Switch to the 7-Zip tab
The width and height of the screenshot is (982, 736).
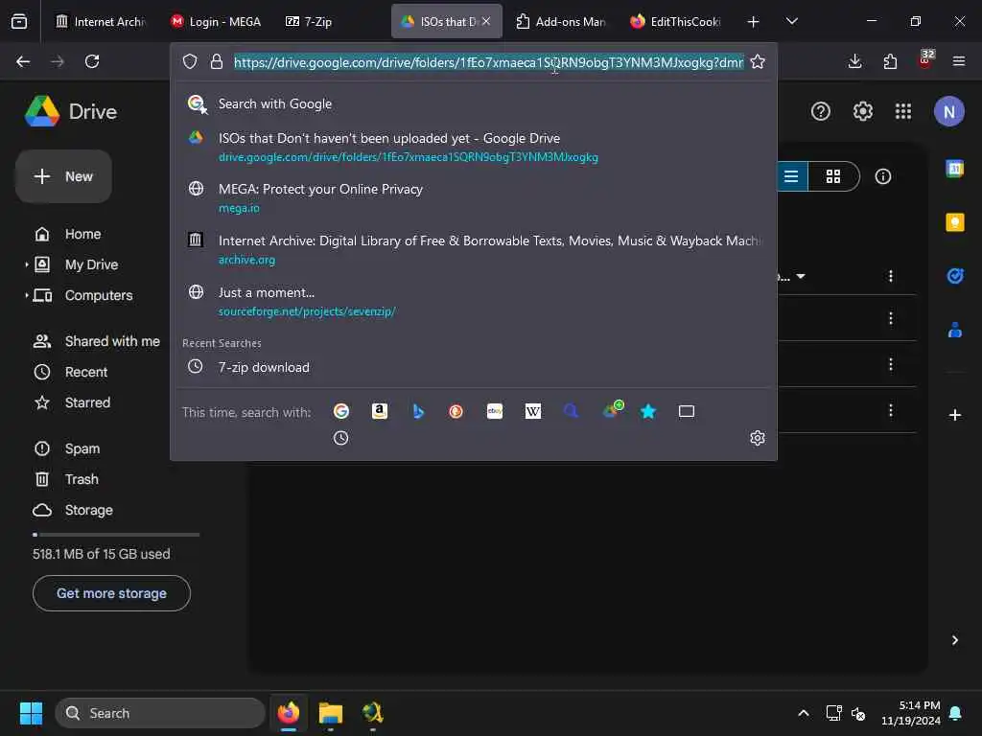point(330,21)
